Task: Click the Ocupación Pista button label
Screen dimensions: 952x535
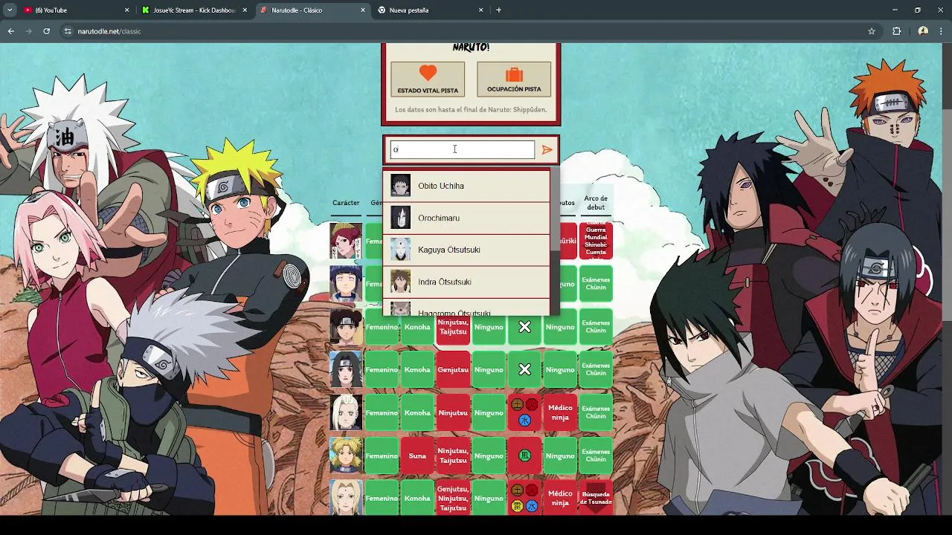Action: (x=514, y=89)
